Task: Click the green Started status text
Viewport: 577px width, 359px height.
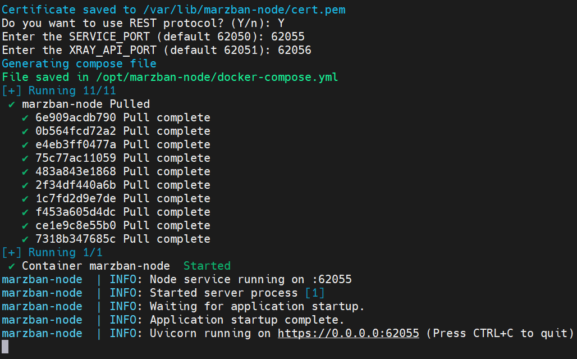Action: [207, 266]
